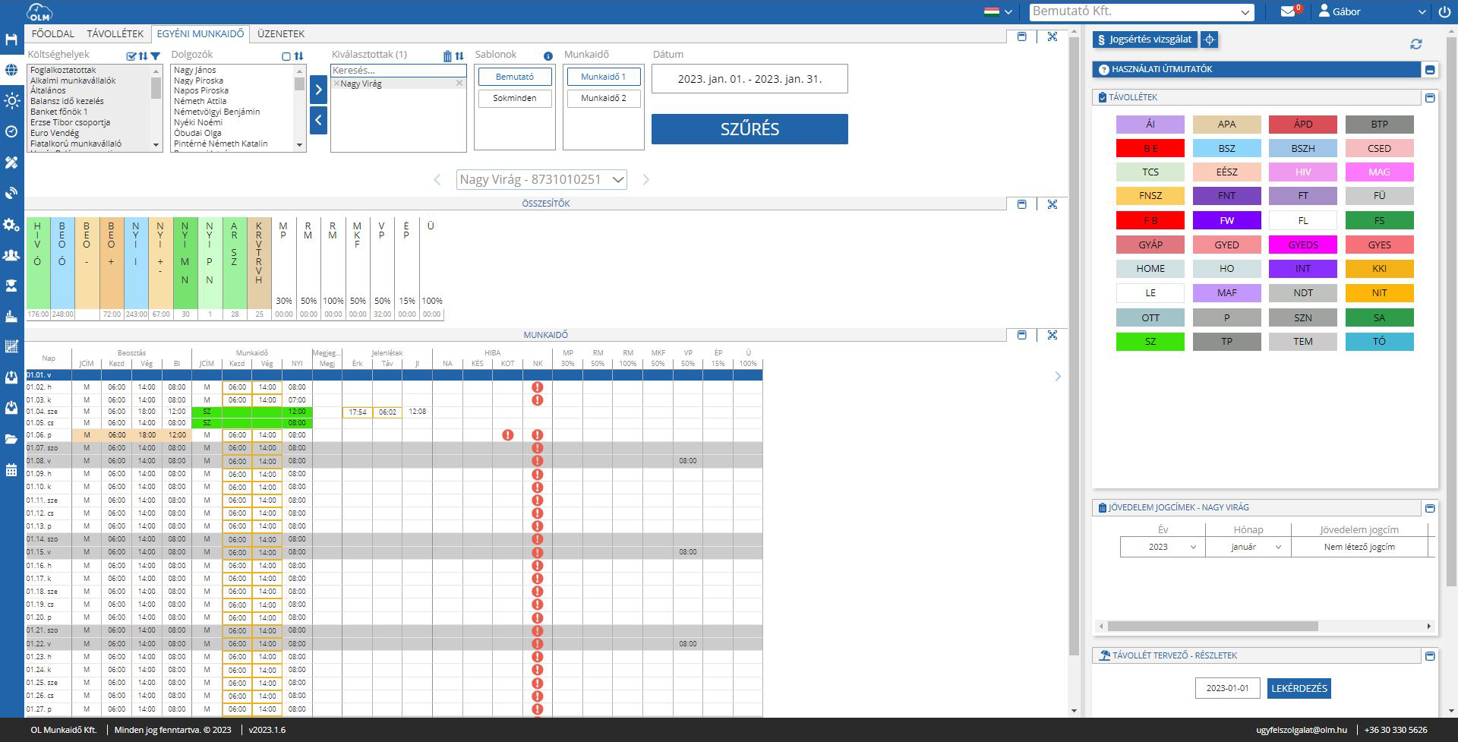Viewport: 1458px width, 742px height.
Task: Open the messages envelope icon
Action: coord(1288,11)
